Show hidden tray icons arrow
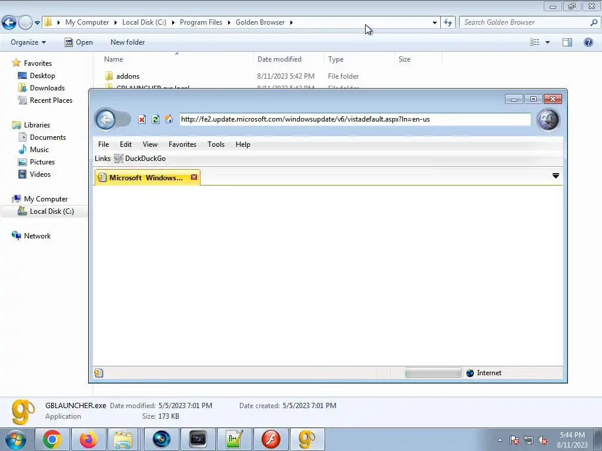This screenshot has height=451, width=602. click(500, 440)
